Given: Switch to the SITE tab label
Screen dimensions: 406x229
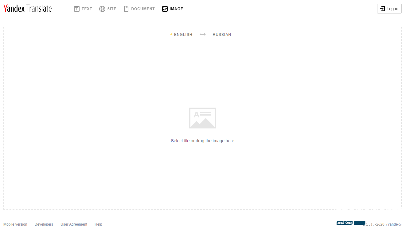Looking at the screenshot, I should [112, 9].
